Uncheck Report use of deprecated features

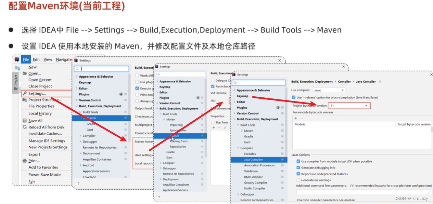tap(297, 174)
